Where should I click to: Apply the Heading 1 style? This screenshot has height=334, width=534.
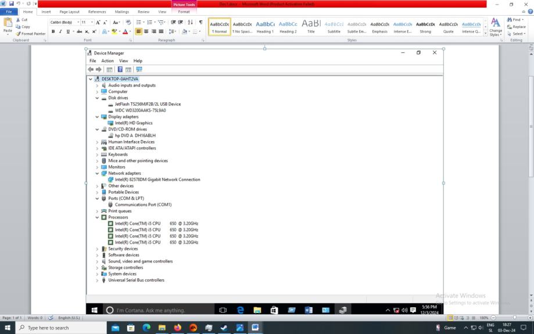click(x=265, y=26)
